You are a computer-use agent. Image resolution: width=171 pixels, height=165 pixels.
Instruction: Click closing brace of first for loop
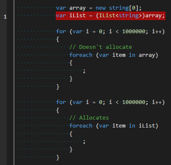58,87
